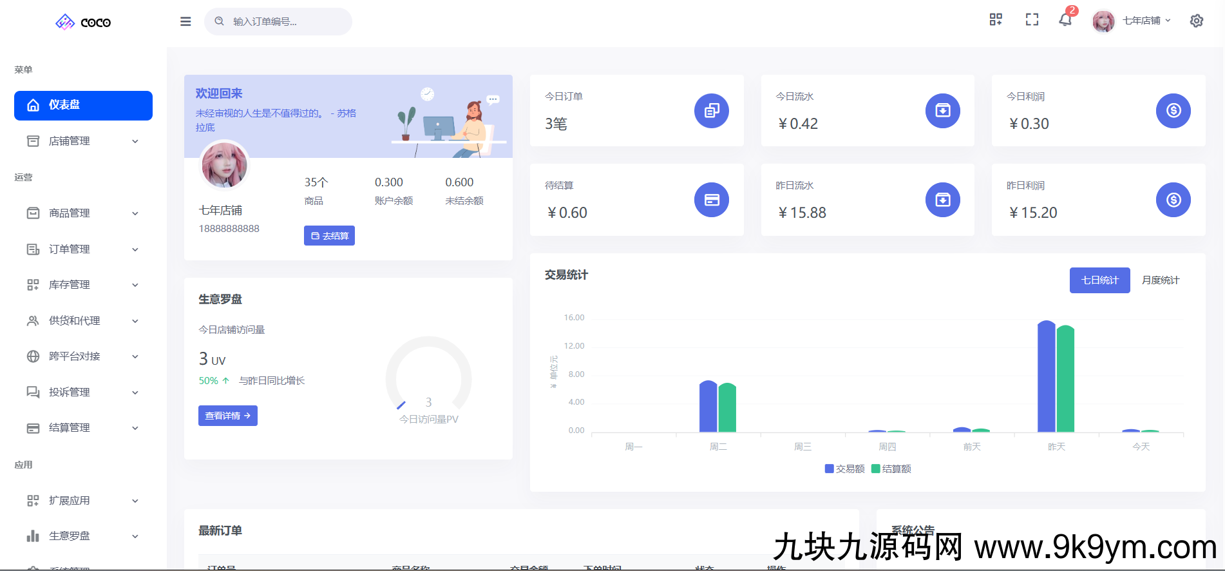Toggle fullscreen mode icon
This screenshot has height=571, width=1225.
pyautogui.click(x=1032, y=20)
